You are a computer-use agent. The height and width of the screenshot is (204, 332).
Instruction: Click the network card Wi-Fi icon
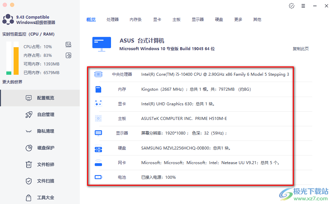(98, 162)
